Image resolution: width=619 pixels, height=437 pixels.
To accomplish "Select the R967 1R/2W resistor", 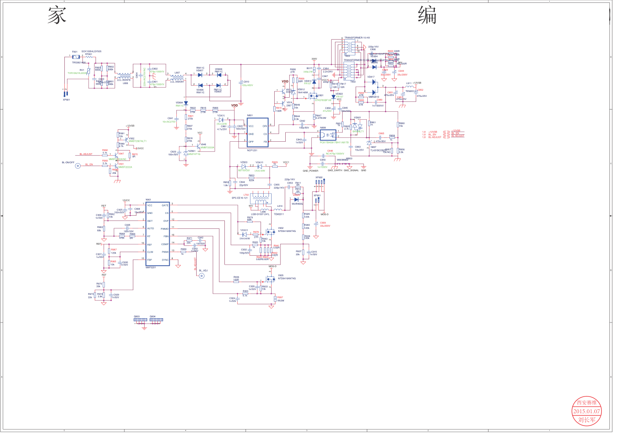I will (275, 299).
